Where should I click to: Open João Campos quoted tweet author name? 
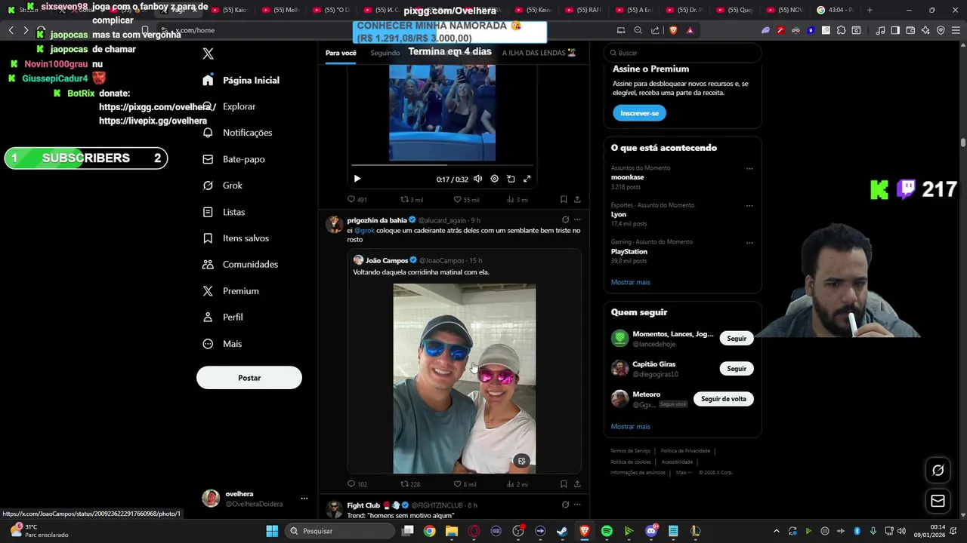pos(387,260)
